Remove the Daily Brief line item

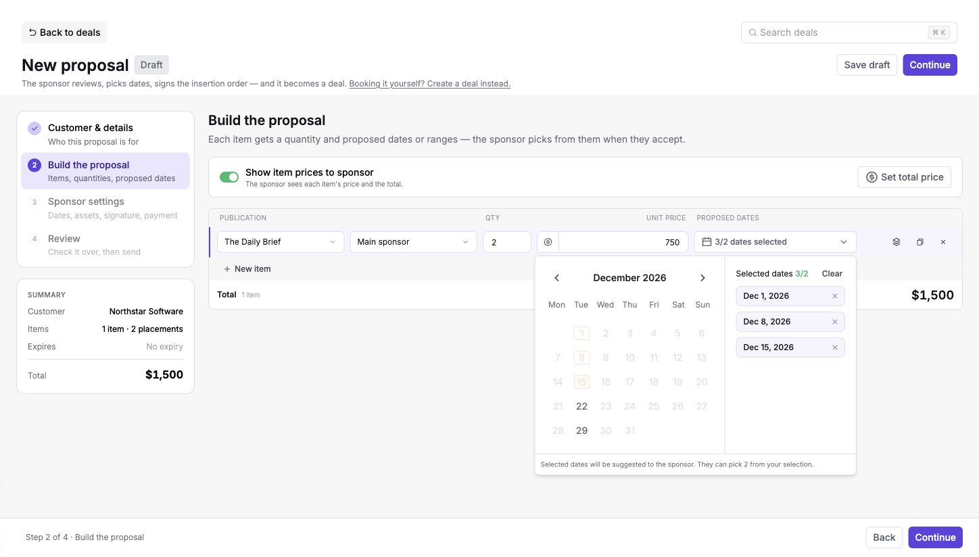(x=943, y=242)
